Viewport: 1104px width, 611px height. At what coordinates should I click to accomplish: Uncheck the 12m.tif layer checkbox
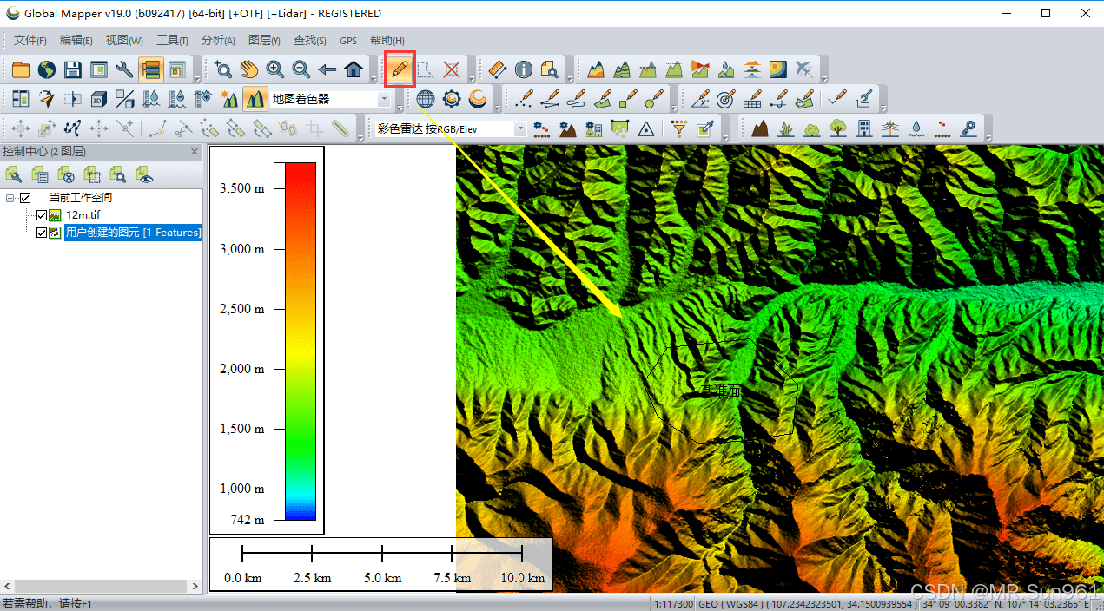[42, 214]
